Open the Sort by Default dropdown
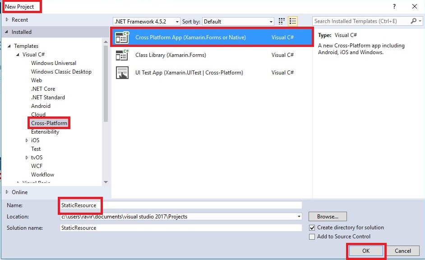425x260 pixels. tap(238, 21)
